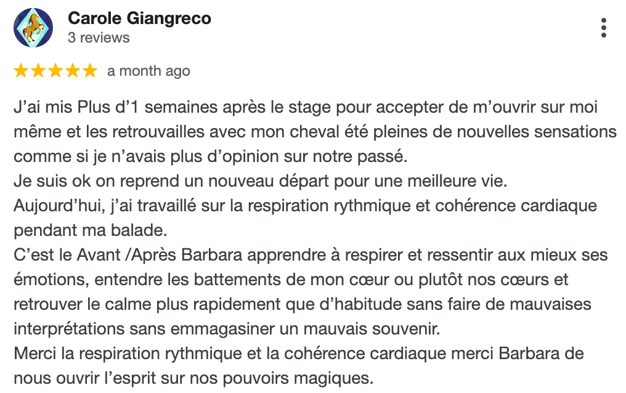This screenshot has height=393, width=626.
Task: Open the three-dot more options menu
Action: [x=604, y=28]
